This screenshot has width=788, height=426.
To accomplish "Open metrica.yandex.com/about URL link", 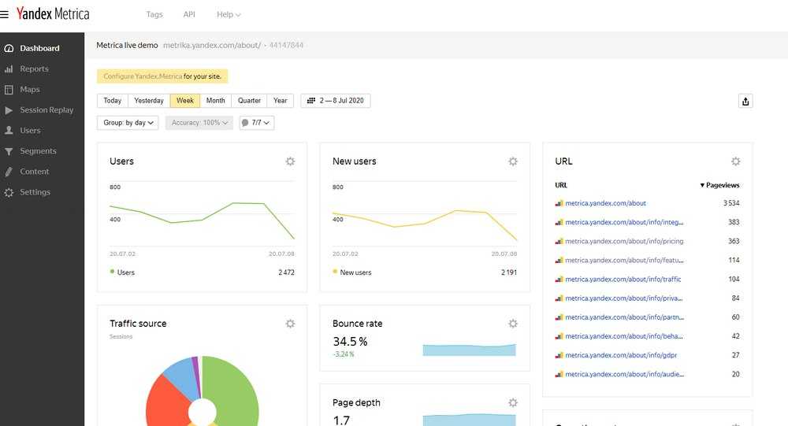I will click(x=605, y=203).
